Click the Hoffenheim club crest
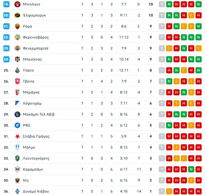 (17, 103)
